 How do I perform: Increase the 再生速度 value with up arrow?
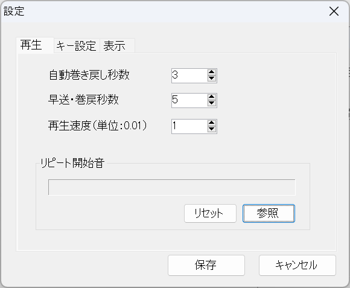pyautogui.click(x=211, y=123)
